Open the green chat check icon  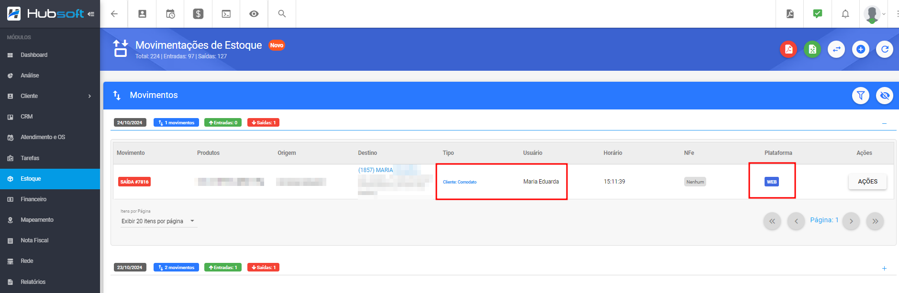click(818, 13)
